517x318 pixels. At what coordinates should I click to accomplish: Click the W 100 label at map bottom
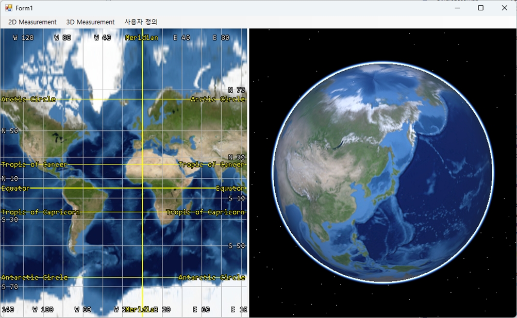pos(43,309)
